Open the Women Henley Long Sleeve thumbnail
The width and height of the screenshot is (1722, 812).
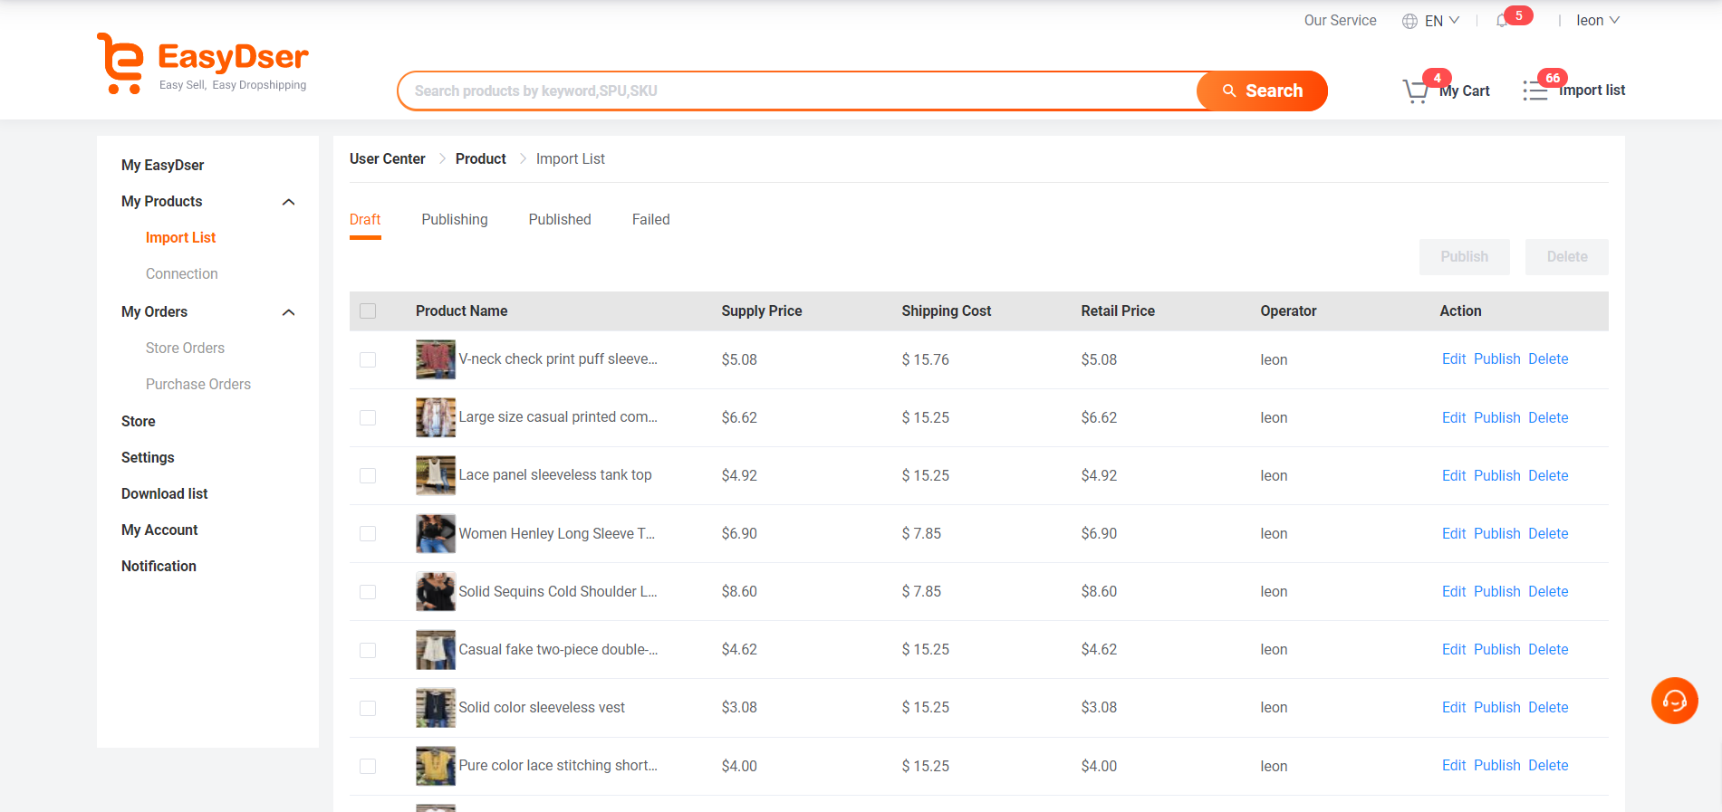436,533
